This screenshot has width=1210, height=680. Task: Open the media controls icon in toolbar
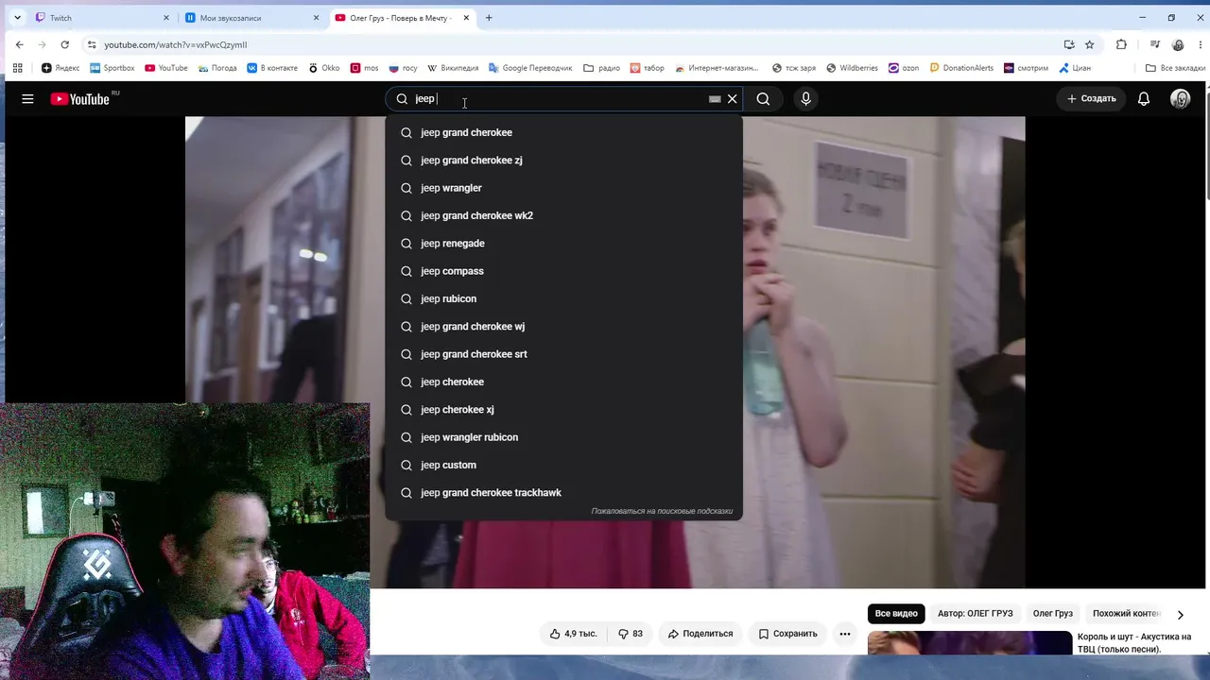click(x=1155, y=44)
